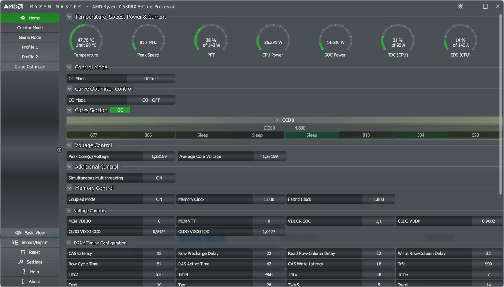Click the SOC Power gauge 14.630 W
The width and height of the screenshot is (504, 287).
coord(335,40)
